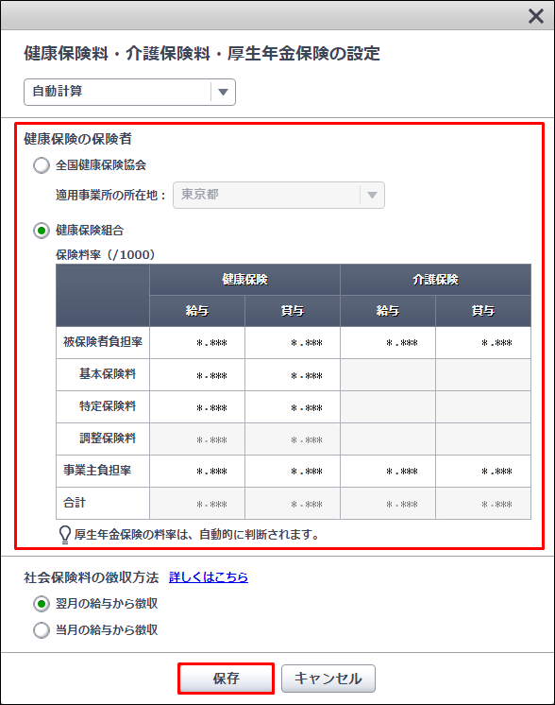The width and height of the screenshot is (555, 705).
Task: Edit 特定保険料 賞与 rate field
Action: pos(293,407)
